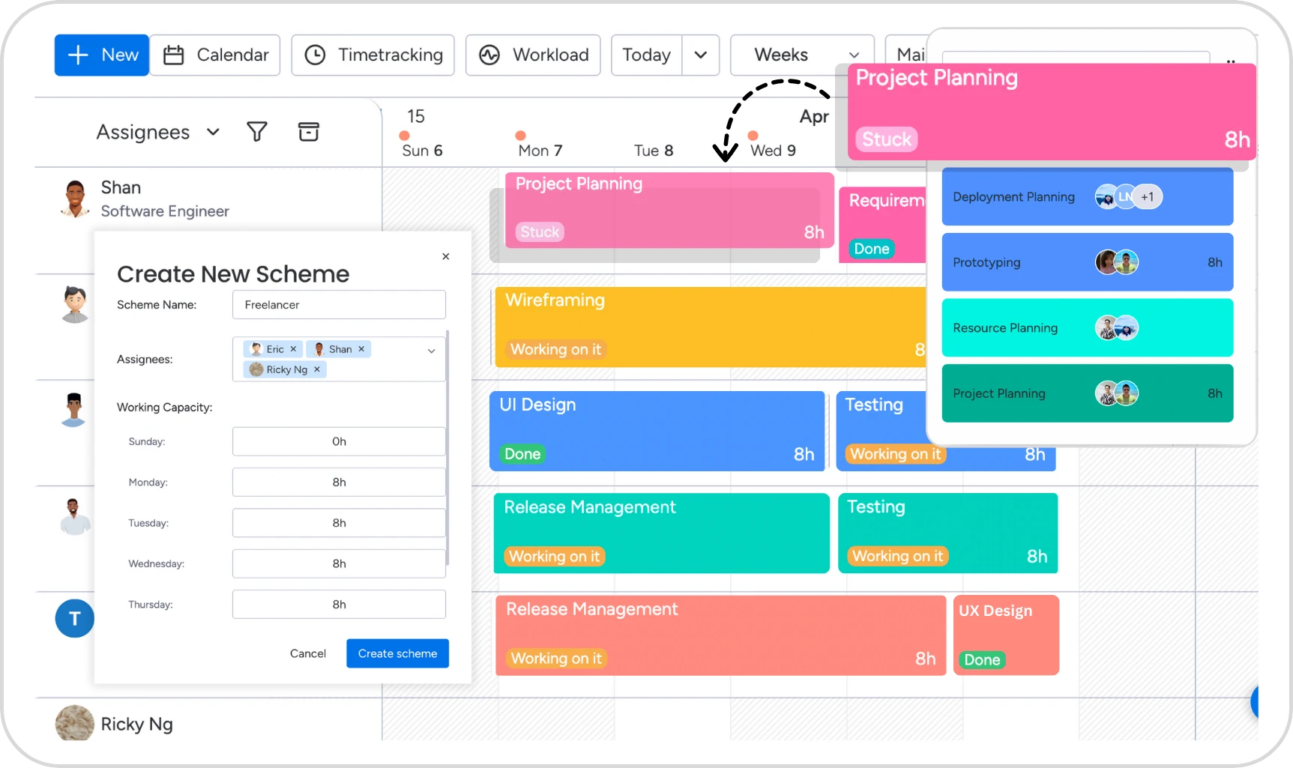Image resolution: width=1293 pixels, height=768 pixels.
Task: Close the Create New Scheme dialog
Action: 445,256
